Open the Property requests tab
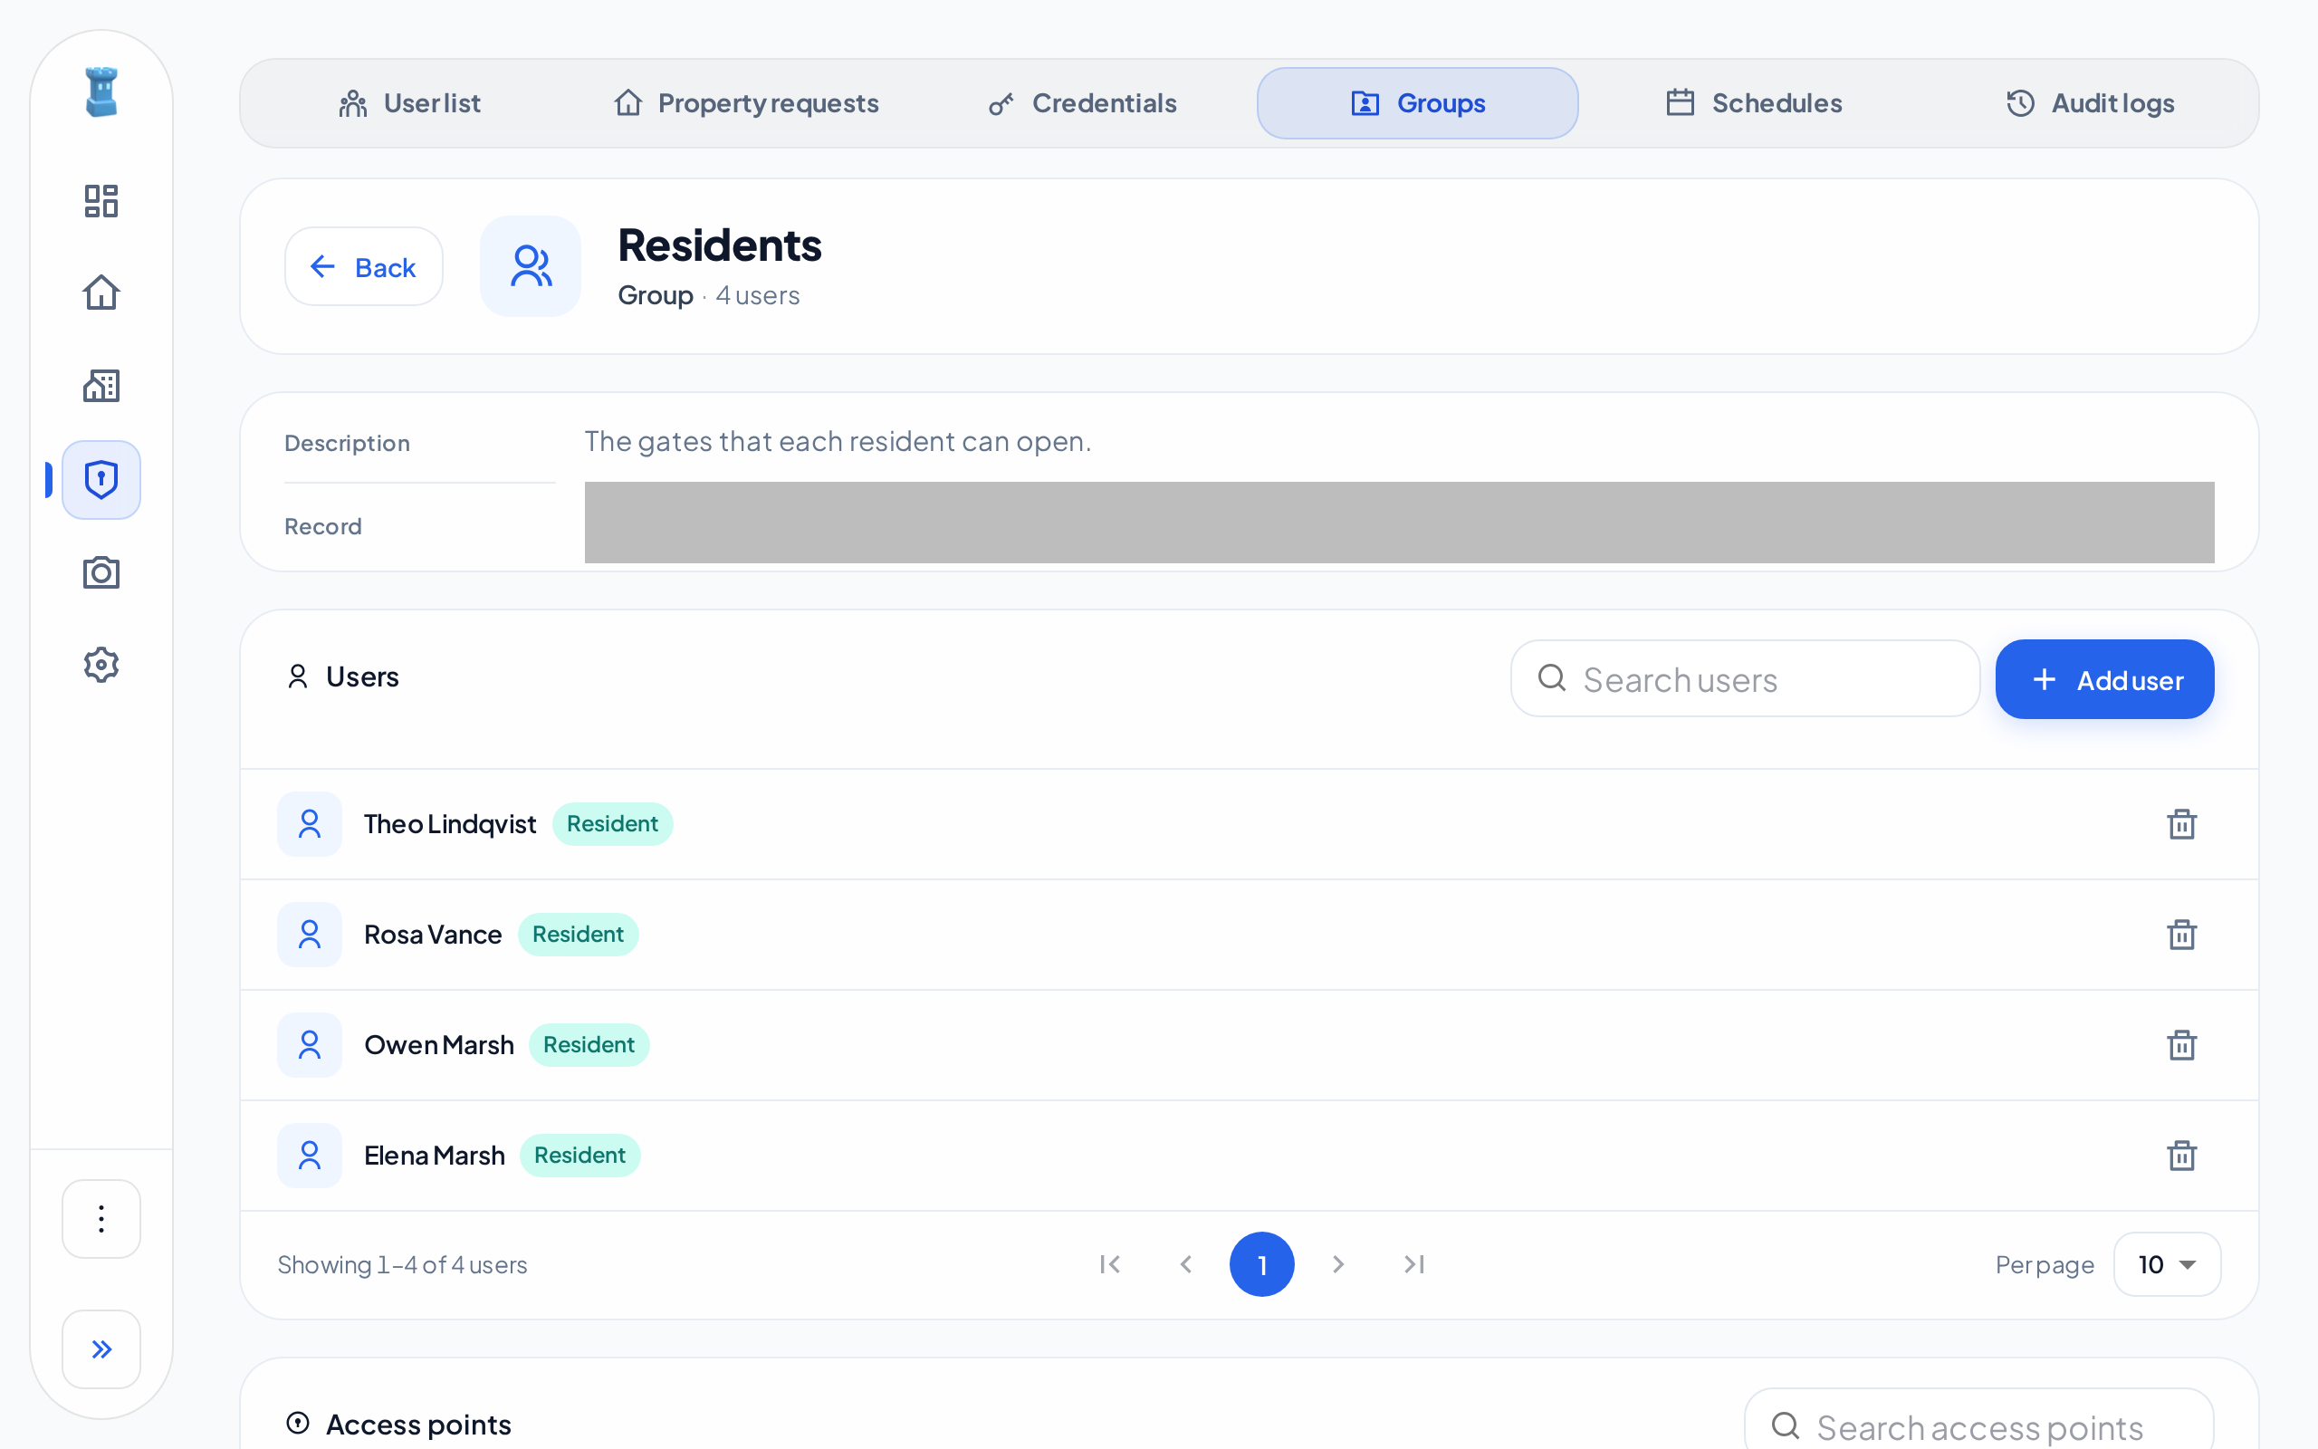Image resolution: width=2318 pixels, height=1449 pixels. [745, 102]
